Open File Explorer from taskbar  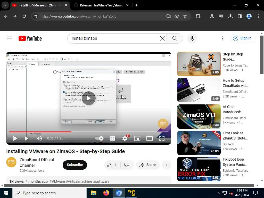pos(93,193)
